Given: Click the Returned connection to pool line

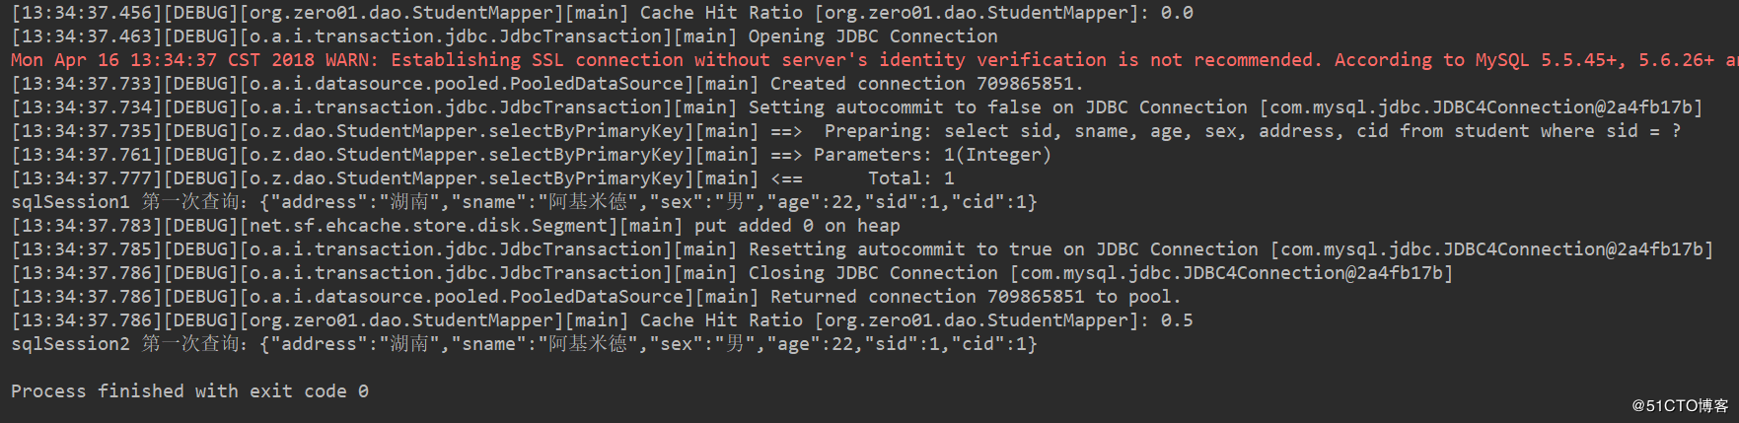Looking at the screenshot, I should coord(596,297).
